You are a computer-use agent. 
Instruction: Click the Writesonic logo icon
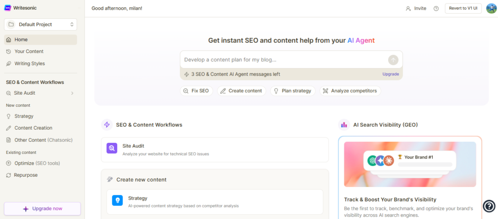click(x=8, y=8)
